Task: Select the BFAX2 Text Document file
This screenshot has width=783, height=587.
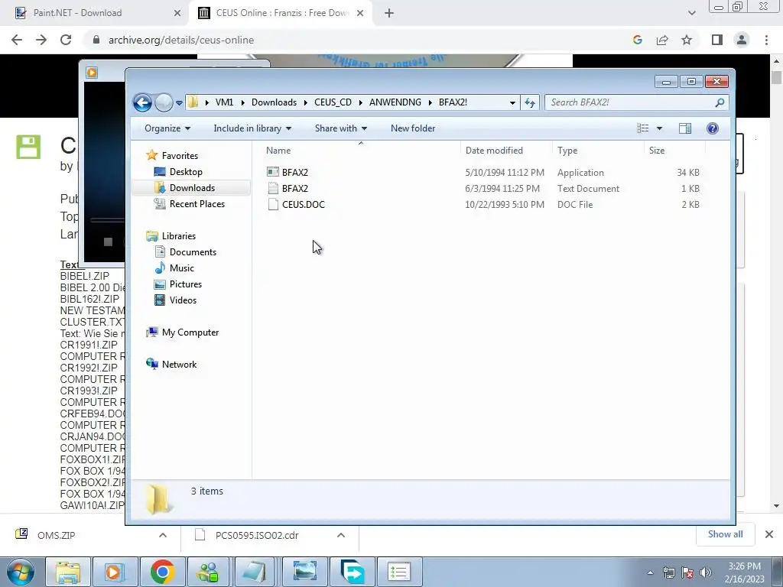Action: [294, 188]
